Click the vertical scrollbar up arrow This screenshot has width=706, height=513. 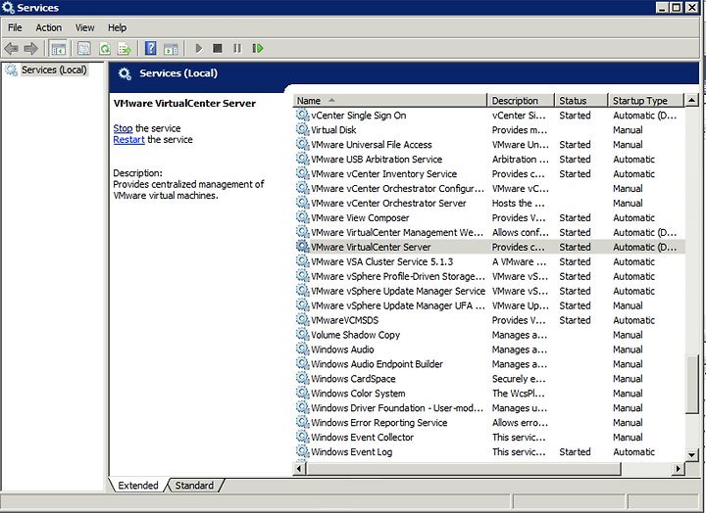coord(691,100)
